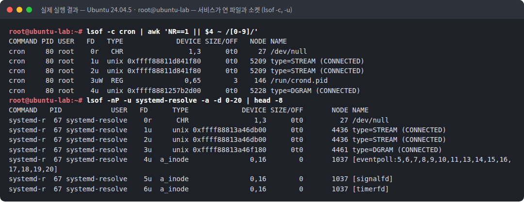Select the NAME header above the systemd-r rows
524x202 pixels.
[360, 110]
